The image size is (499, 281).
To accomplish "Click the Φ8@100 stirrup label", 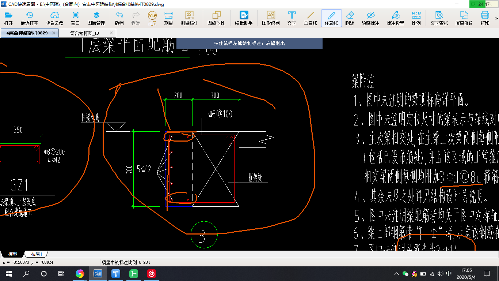I will pyautogui.click(x=220, y=114).
